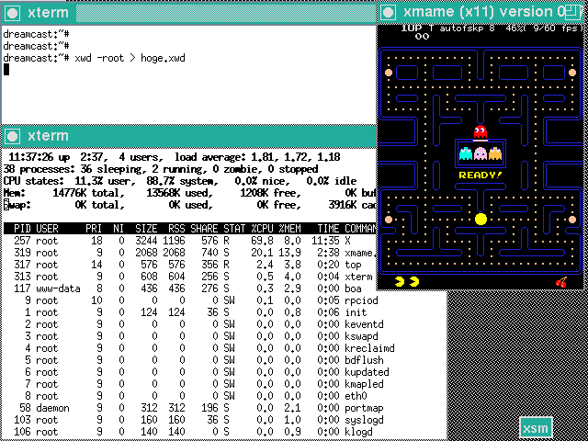Click the 69.8 CPU value for X
The height and width of the screenshot is (441, 588).
pos(262,241)
